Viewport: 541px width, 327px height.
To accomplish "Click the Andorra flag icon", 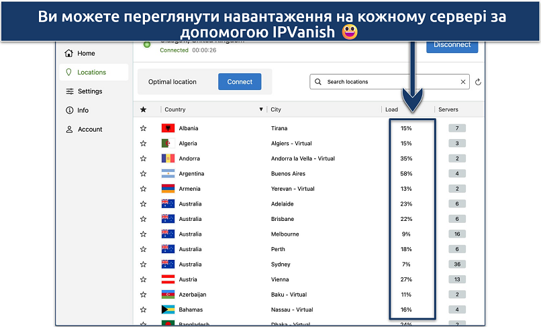I will coord(168,158).
